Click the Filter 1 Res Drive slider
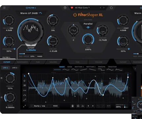 [31, 54]
